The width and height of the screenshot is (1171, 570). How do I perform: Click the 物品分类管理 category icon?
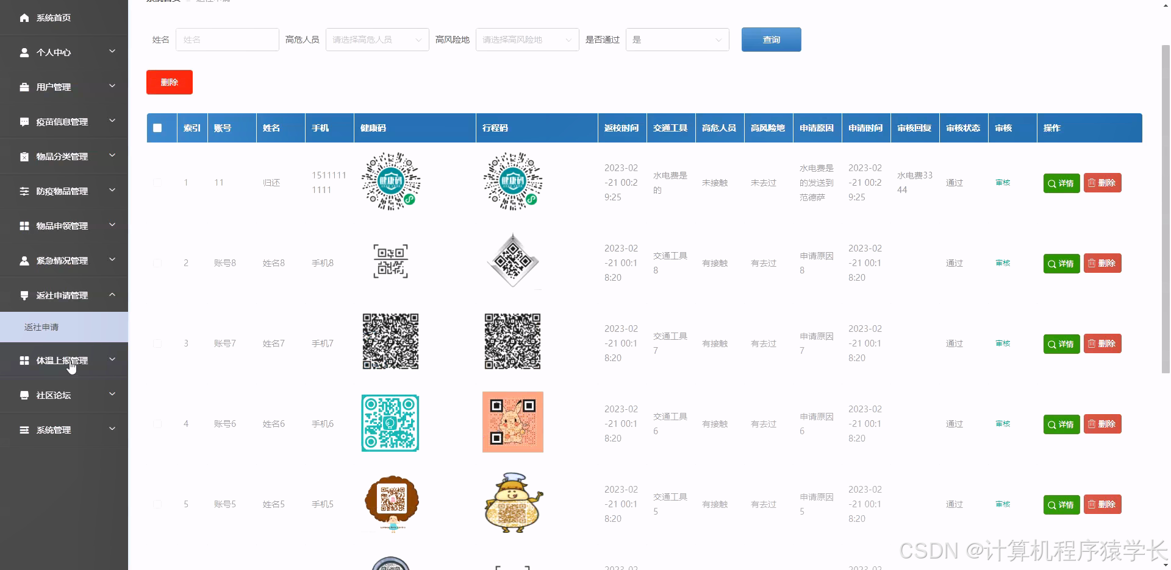point(24,157)
